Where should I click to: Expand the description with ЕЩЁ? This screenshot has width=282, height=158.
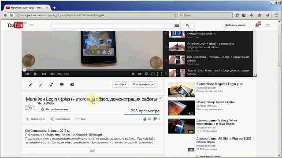(x=92, y=151)
